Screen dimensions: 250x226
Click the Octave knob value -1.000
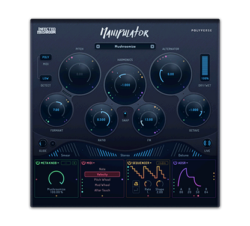(194, 110)
